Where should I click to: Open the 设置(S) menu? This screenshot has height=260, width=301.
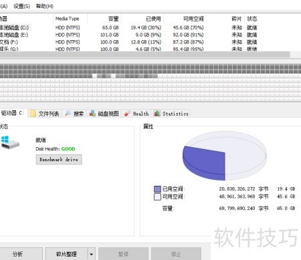[x=21, y=6]
